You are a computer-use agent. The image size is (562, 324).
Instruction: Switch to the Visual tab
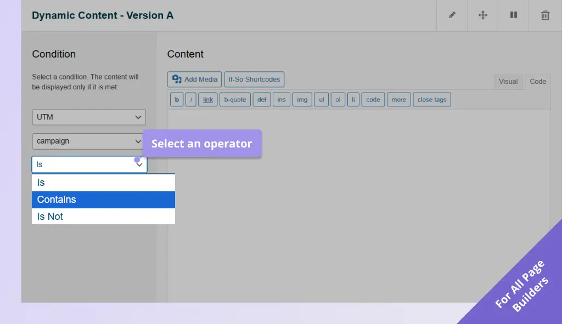pyautogui.click(x=508, y=82)
